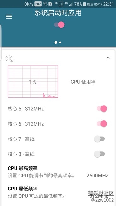The image size is (116, 206).
Task: Enable the offline 核心 7 switch
Action: coord(100,139)
